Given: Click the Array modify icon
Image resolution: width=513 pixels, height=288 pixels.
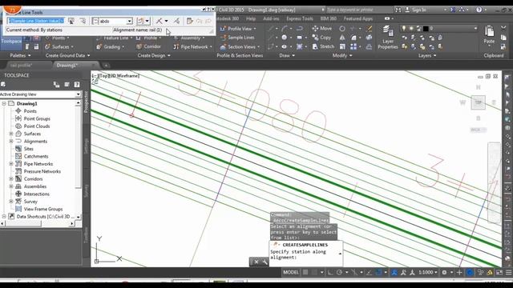Looking at the screenshot, I should pos(353,47).
